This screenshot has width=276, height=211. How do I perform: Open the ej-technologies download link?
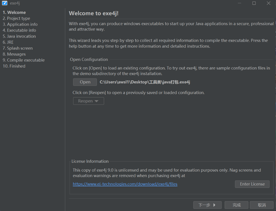click(125, 184)
